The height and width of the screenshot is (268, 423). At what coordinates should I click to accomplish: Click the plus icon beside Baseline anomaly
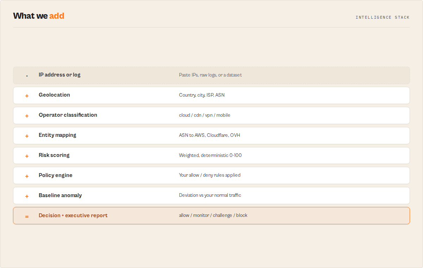point(27,196)
